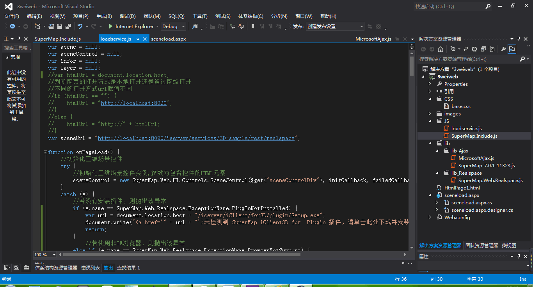Viewport: 533px width, 287px height.
Task: Select SuperMap.Web.Realspace.js in Solution Explorer
Action: [x=490, y=180]
